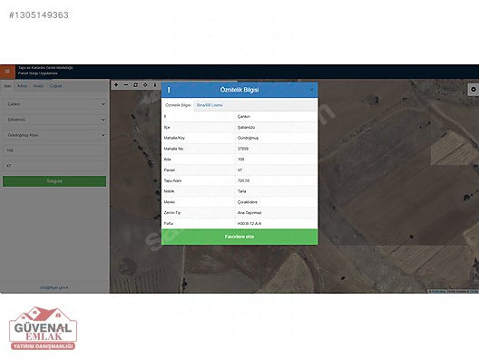The width and height of the screenshot is (479, 359).
Task: Click the İl value Çankırı in dialog
Action: (x=244, y=117)
